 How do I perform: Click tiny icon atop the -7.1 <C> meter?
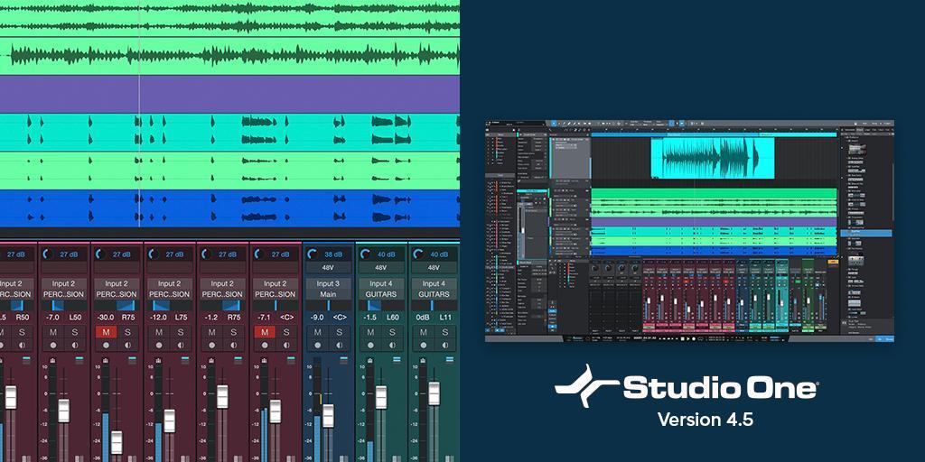coord(263,360)
